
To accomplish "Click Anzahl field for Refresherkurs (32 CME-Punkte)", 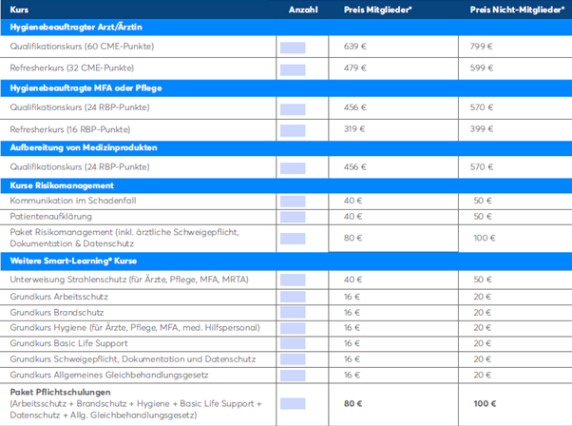I will coord(293,69).
